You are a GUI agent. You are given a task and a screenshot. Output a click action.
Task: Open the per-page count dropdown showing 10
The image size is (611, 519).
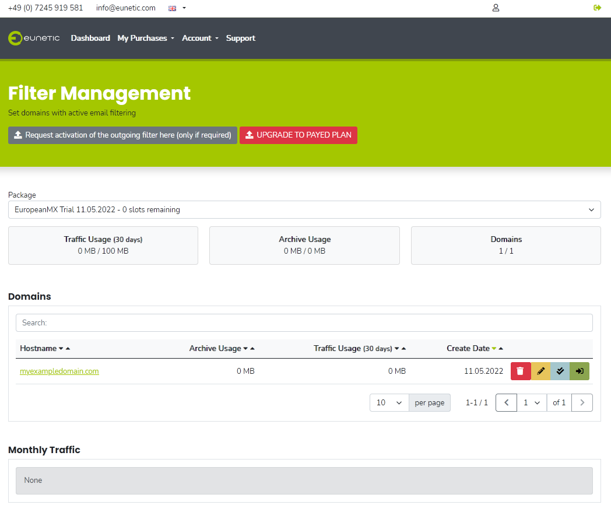pos(389,402)
